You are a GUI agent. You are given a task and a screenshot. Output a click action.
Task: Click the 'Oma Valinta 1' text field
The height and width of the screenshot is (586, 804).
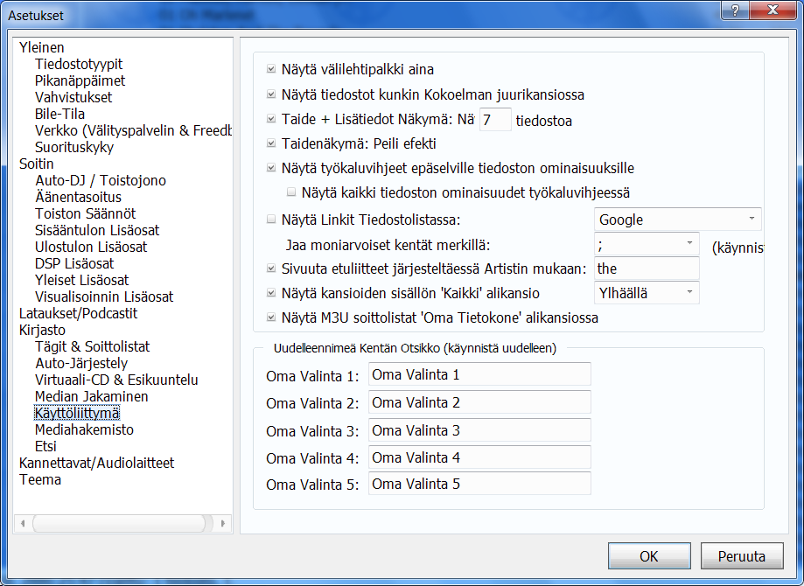[x=479, y=375]
